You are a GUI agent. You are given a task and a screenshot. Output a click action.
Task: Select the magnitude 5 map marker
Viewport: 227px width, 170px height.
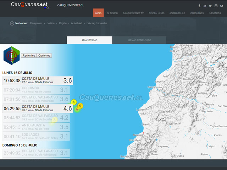point(80,106)
